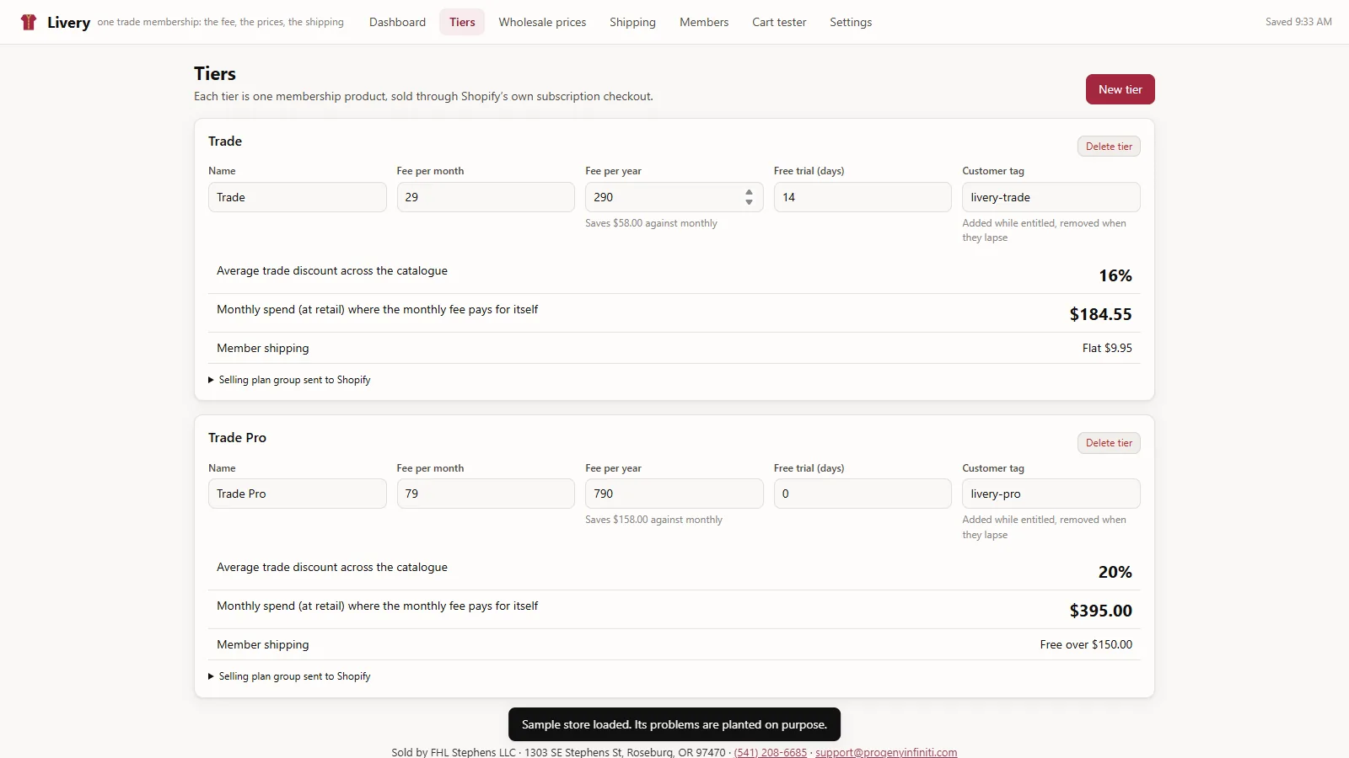Delete the Trade Pro tier

[1109, 443]
